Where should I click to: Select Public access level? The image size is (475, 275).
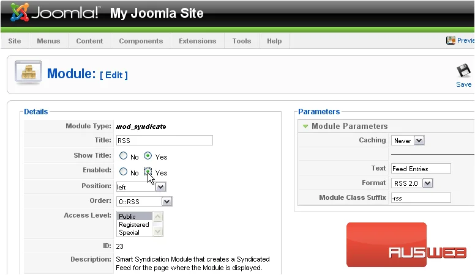pyautogui.click(x=135, y=216)
